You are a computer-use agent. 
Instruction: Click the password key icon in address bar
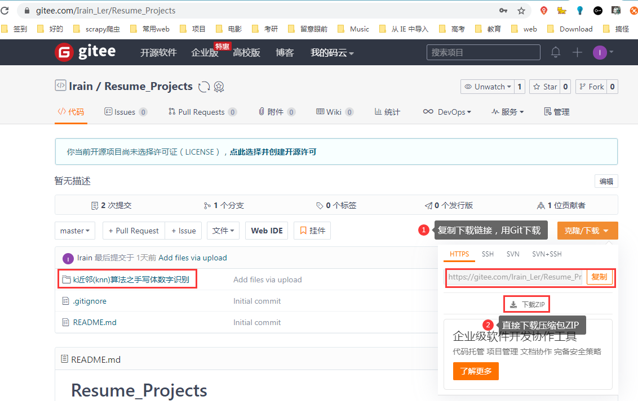503,11
